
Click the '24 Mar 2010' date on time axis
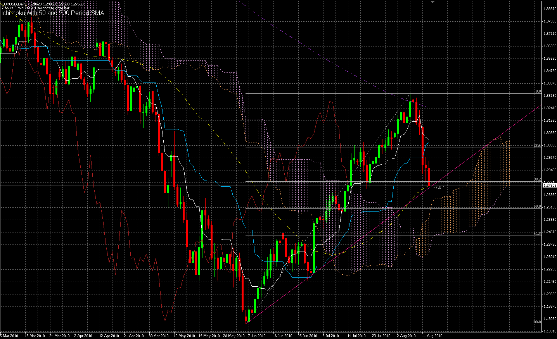[60, 336]
